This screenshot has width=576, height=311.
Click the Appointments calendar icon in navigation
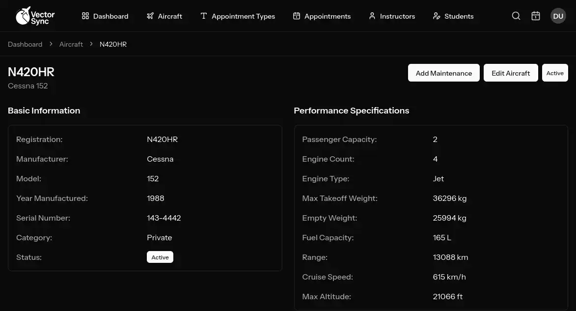tap(297, 16)
